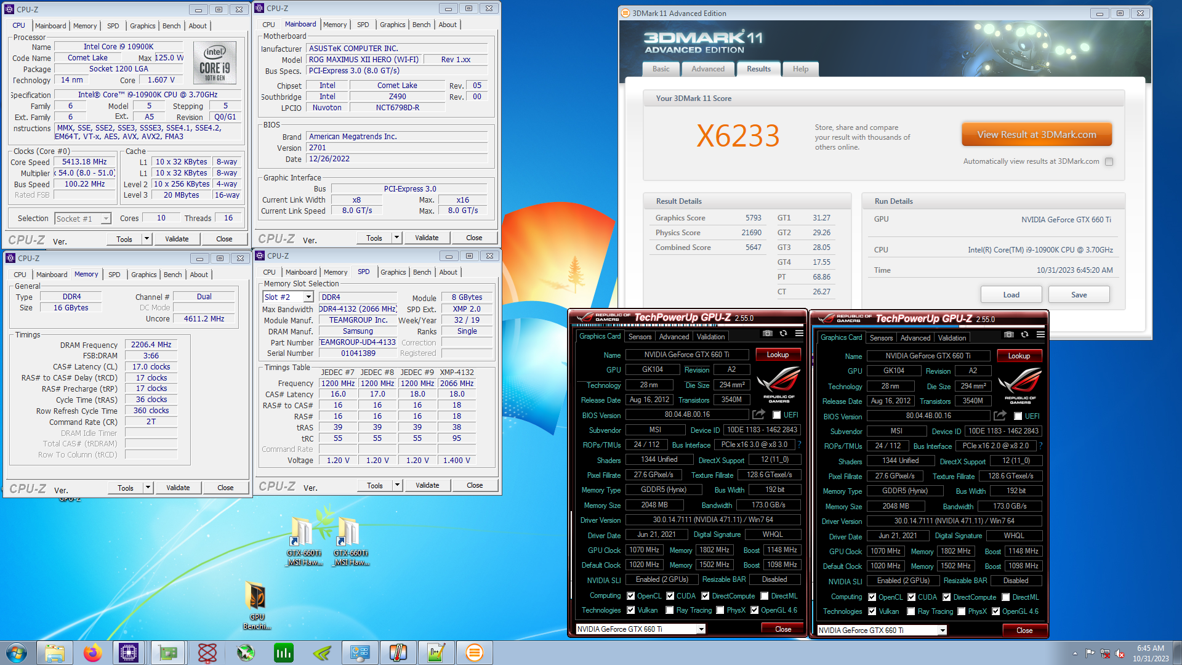1182x665 pixels.
Task: Click the refresh icon in right GPU-Z window
Action: tap(1024, 334)
